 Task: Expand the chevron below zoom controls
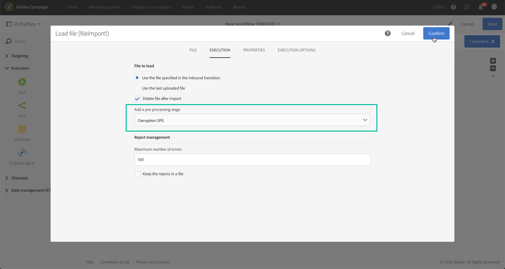(493, 76)
